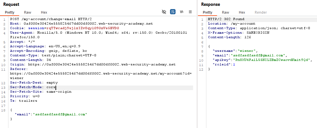Click the Te: trailers header
The width and height of the screenshot is (317, 128).
[x=24, y=101]
